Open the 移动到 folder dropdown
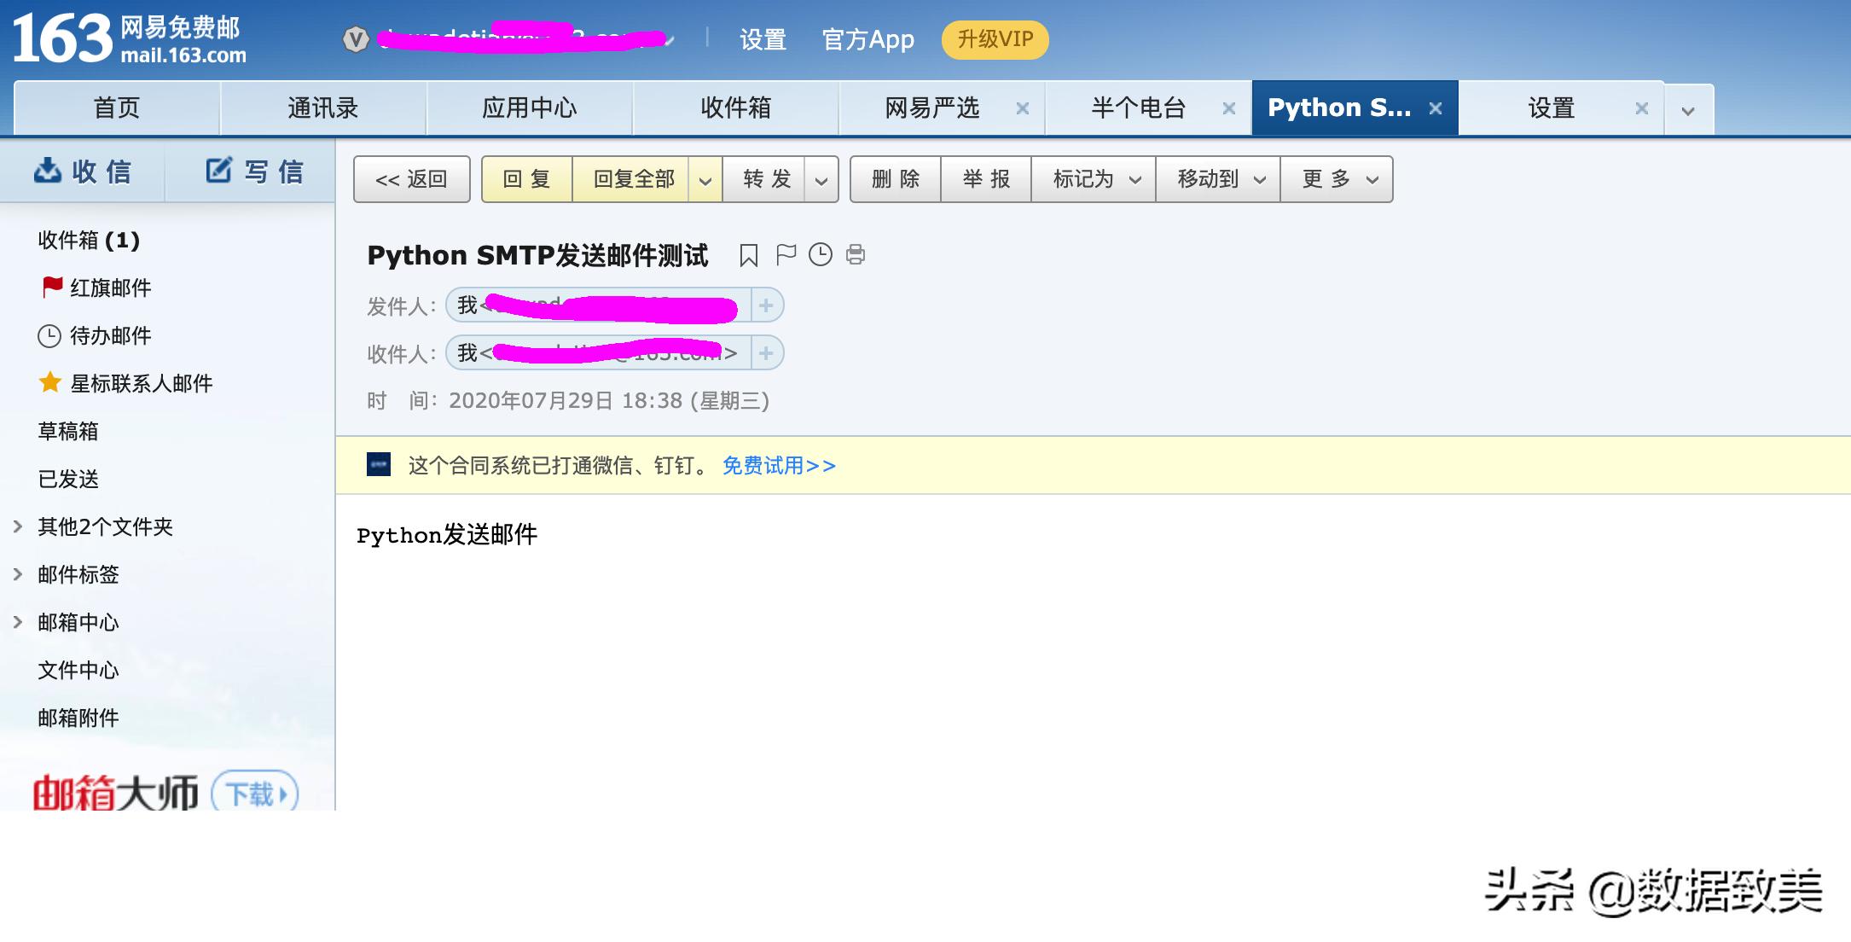Image resolution: width=1851 pixels, height=942 pixels. coord(1217,179)
